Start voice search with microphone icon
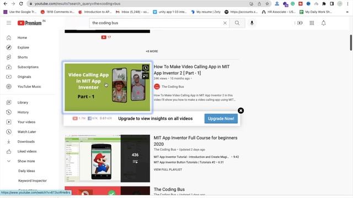 click(252, 23)
